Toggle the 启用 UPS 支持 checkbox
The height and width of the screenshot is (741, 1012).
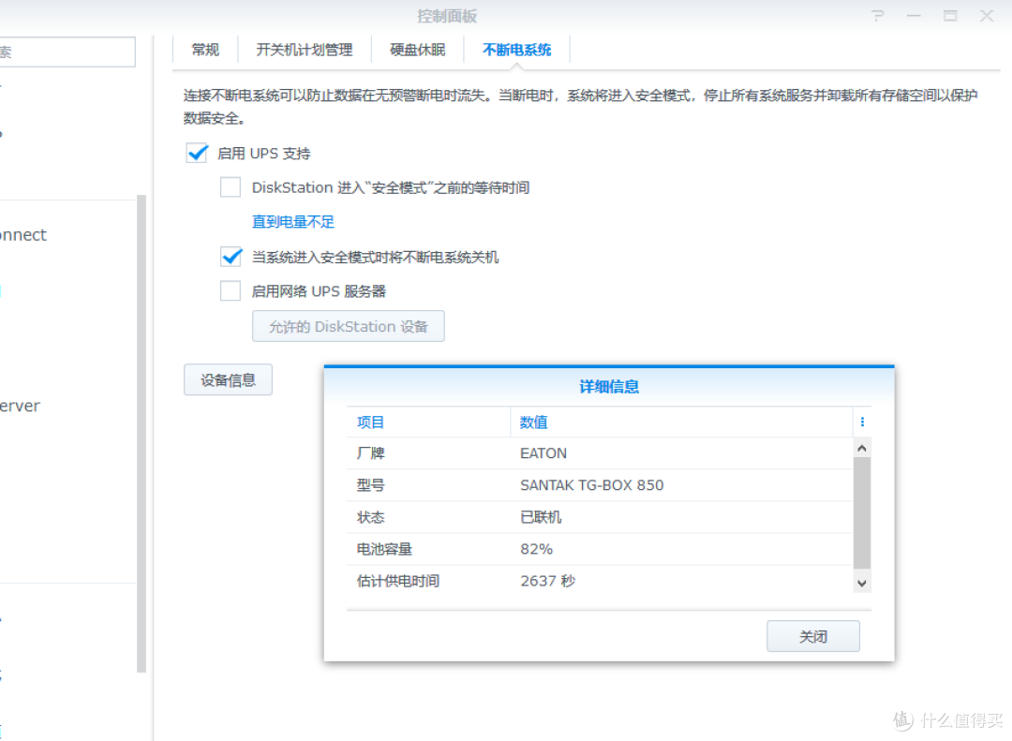point(197,154)
